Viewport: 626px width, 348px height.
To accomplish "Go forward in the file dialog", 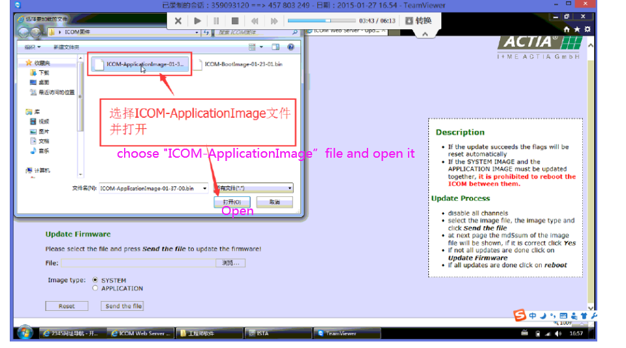I will [x=35, y=33].
